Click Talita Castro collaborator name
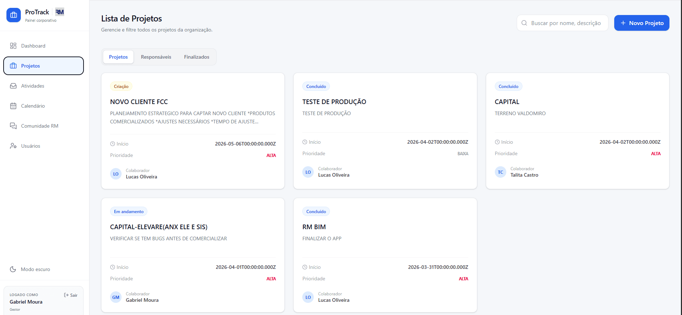 coord(524,175)
